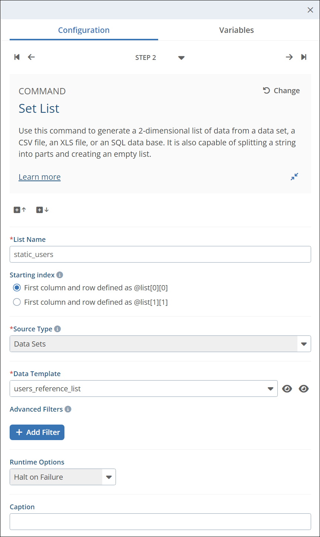Select first column defined as @list[1][1]
The width and height of the screenshot is (320, 537).
click(17, 302)
